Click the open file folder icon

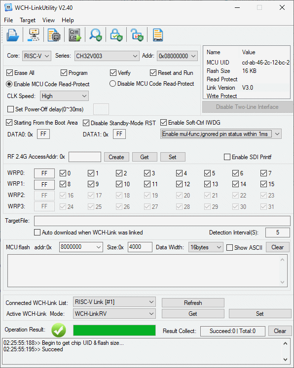13,35
